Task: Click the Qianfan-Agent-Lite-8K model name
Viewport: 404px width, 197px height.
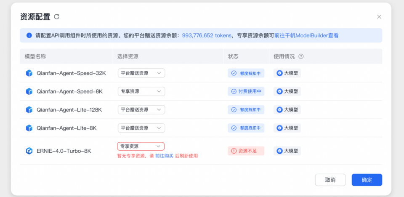Action: tap(66, 128)
